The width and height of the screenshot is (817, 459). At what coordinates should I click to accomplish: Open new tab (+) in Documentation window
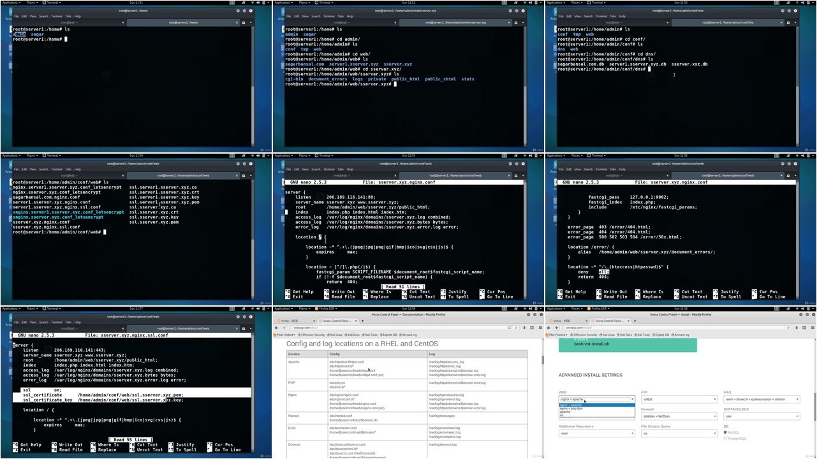(363, 321)
